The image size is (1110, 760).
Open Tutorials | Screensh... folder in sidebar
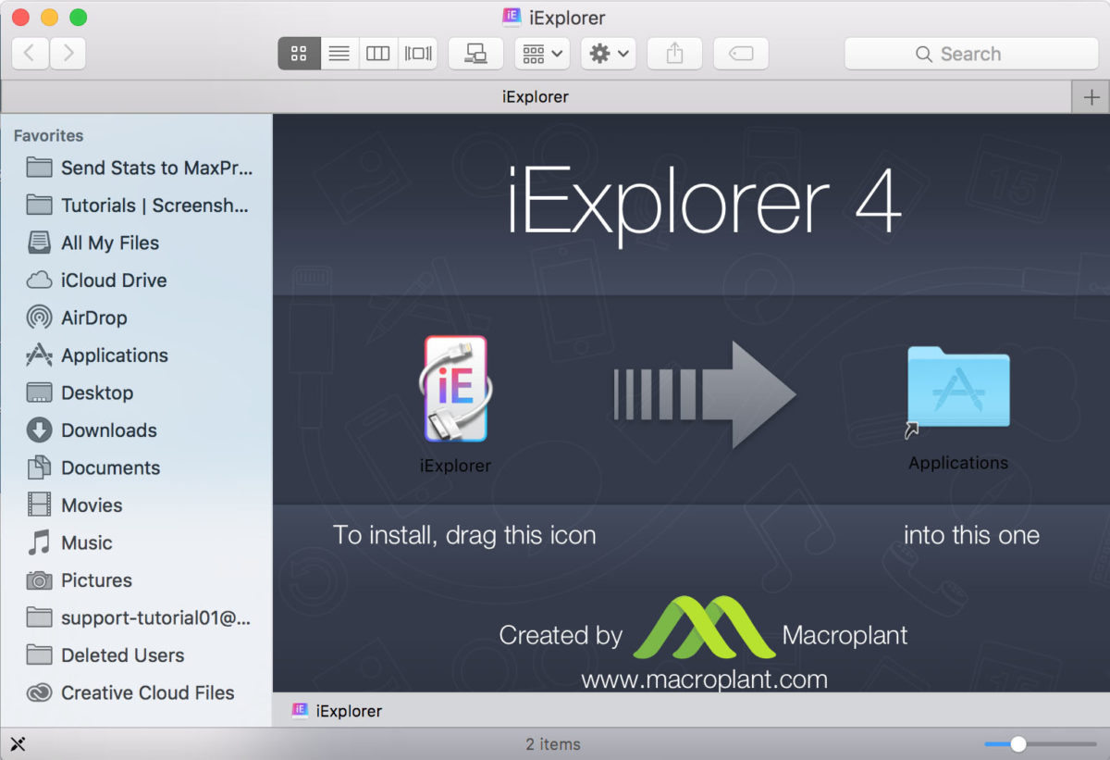[140, 206]
